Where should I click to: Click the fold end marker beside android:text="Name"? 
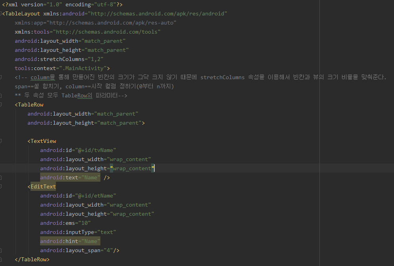(x=1, y=177)
